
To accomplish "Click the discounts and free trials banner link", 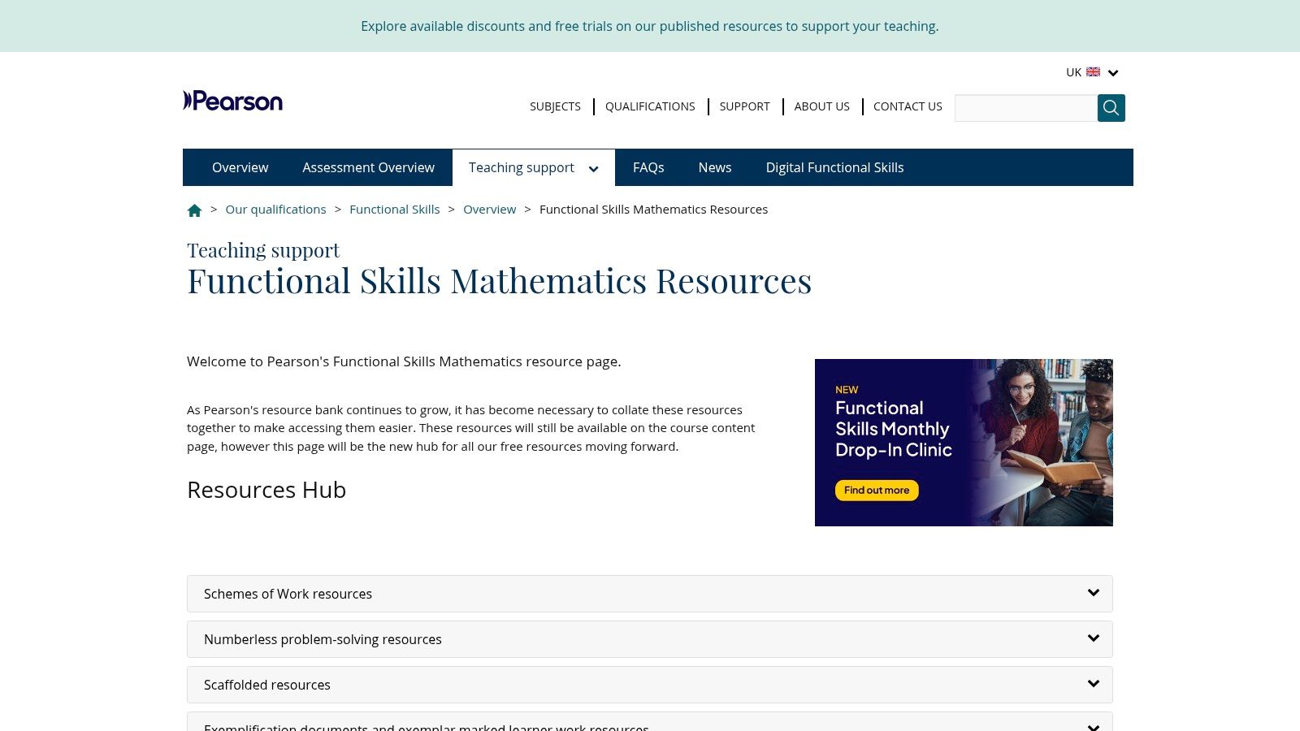I will click(650, 26).
